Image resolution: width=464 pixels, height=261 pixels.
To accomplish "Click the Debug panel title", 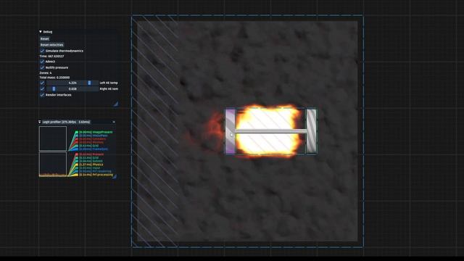I will click(48, 32).
